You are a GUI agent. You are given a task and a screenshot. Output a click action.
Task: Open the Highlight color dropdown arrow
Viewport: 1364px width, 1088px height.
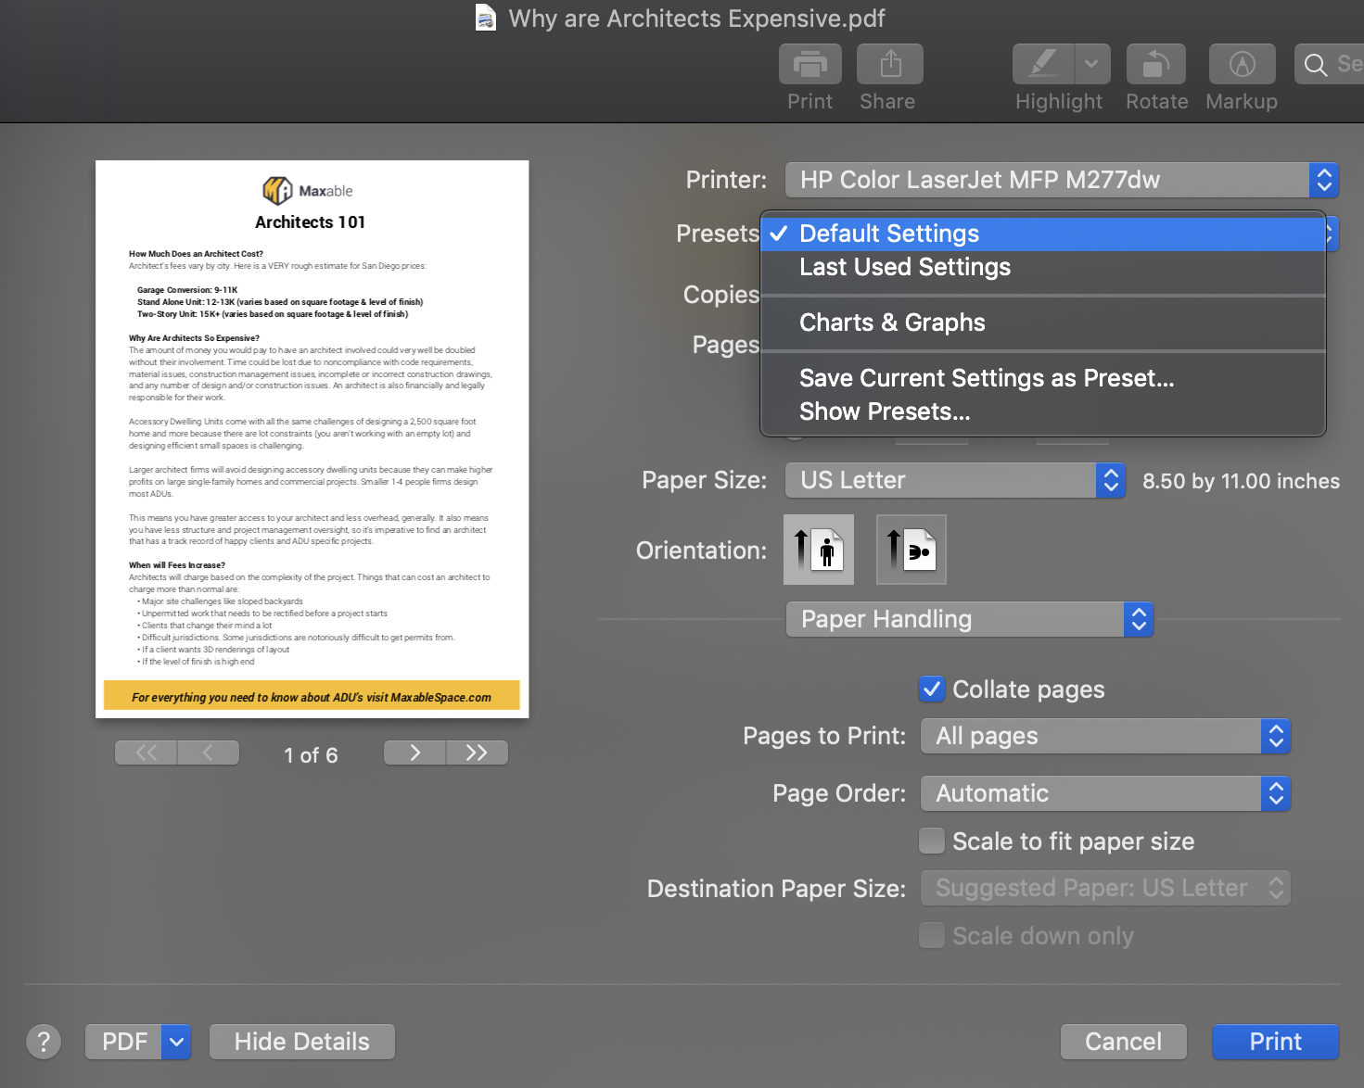[x=1091, y=65]
